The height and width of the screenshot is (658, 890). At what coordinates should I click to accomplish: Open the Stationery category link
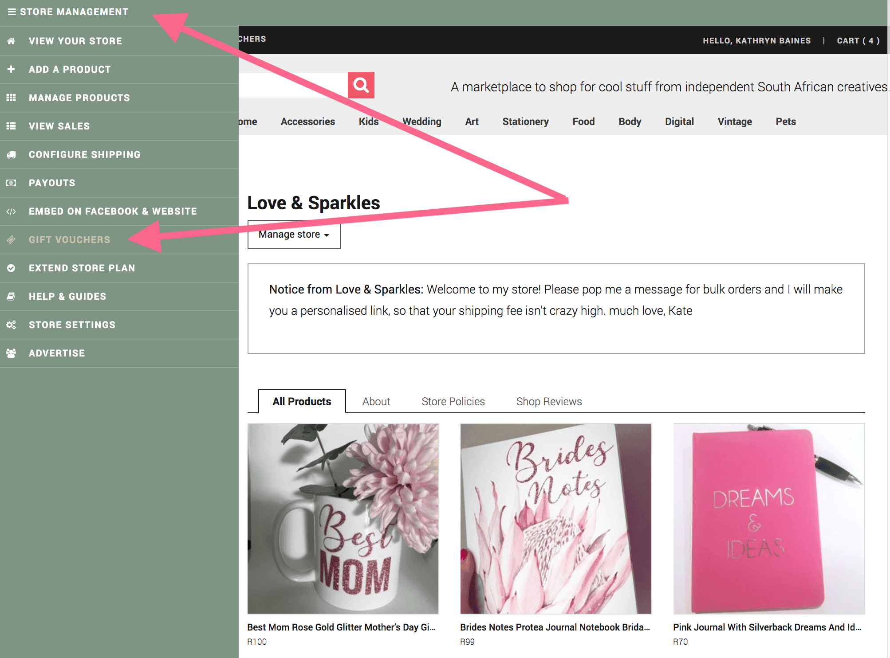tap(525, 121)
